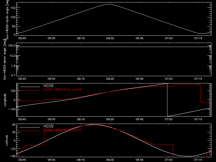Image resolution: width=216 pixels, height=162 pixels.
Task: Click the Longitude axis label
Action: click(x=5, y=100)
